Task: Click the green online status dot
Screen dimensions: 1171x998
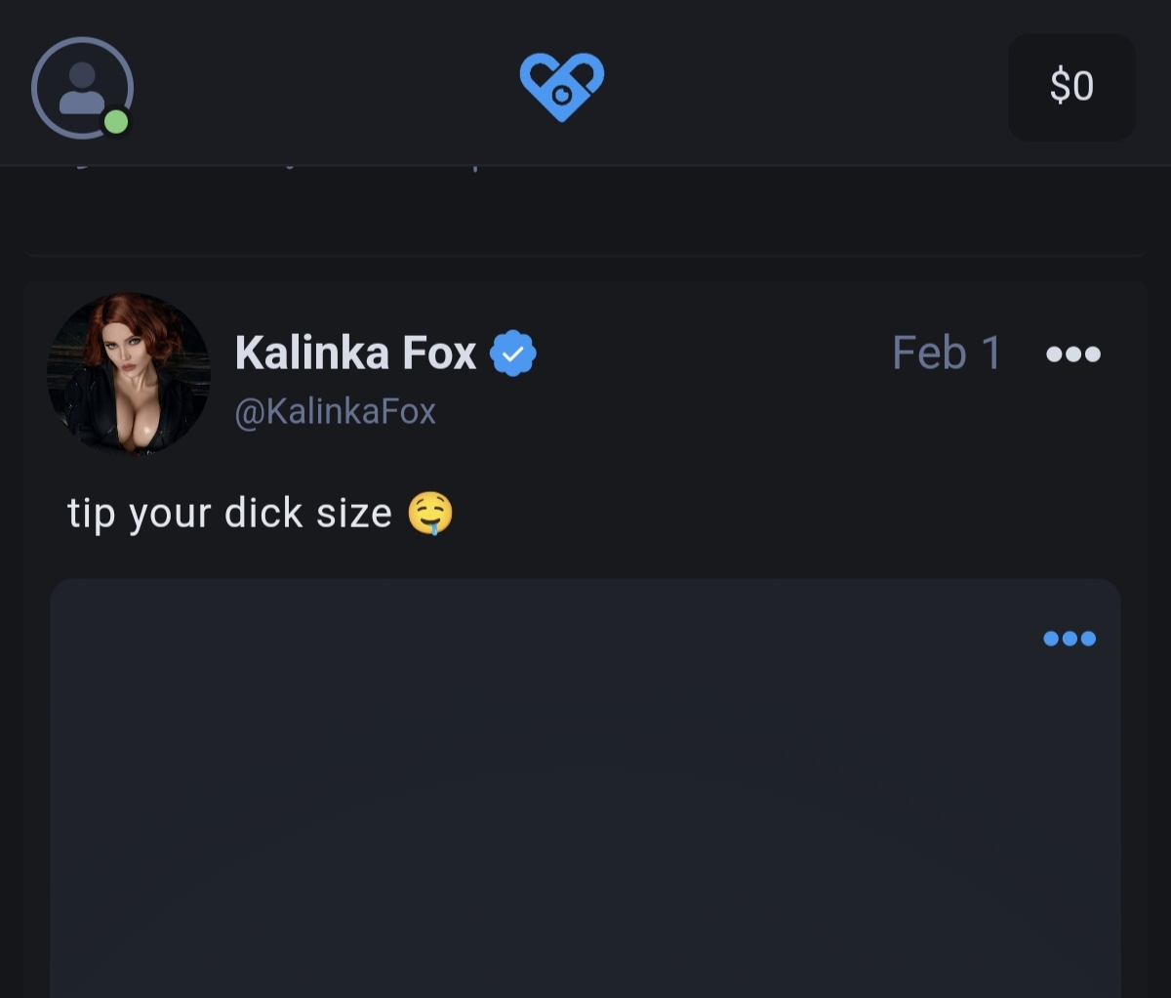Action: point(116,122)
